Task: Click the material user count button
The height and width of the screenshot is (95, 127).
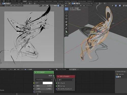Action: (x=70, y=69)
